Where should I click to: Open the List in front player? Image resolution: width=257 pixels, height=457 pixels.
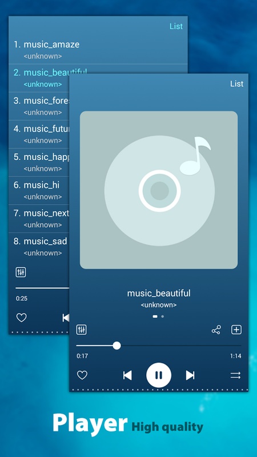[236, 84]
